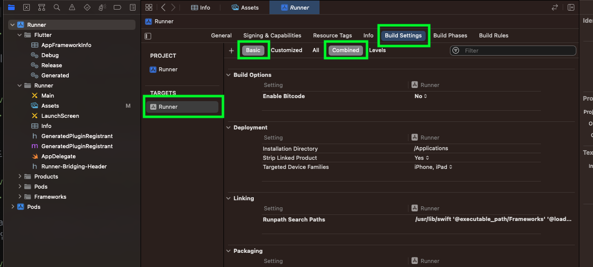The width and height of the screenshot is (593, 267).
Task: Go back with the left chevron
Action: pos(163,7)
